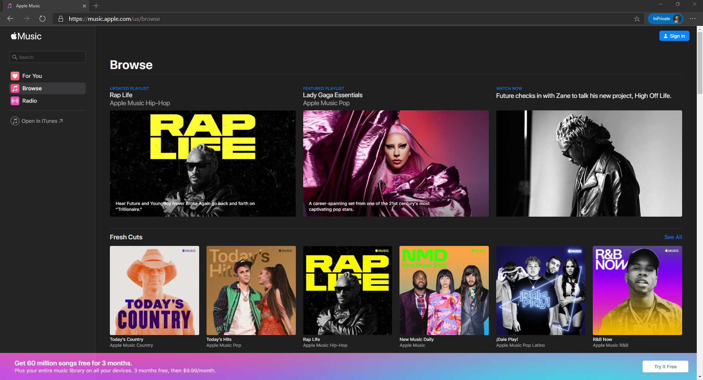Open ¡Dale Play! playlist cover
Viewport: 703px width, 380px height.
[x=541, y=290]
